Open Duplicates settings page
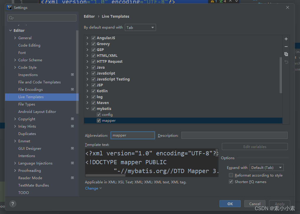The height and width of the screenshot is (214, 300). point(27,134)
